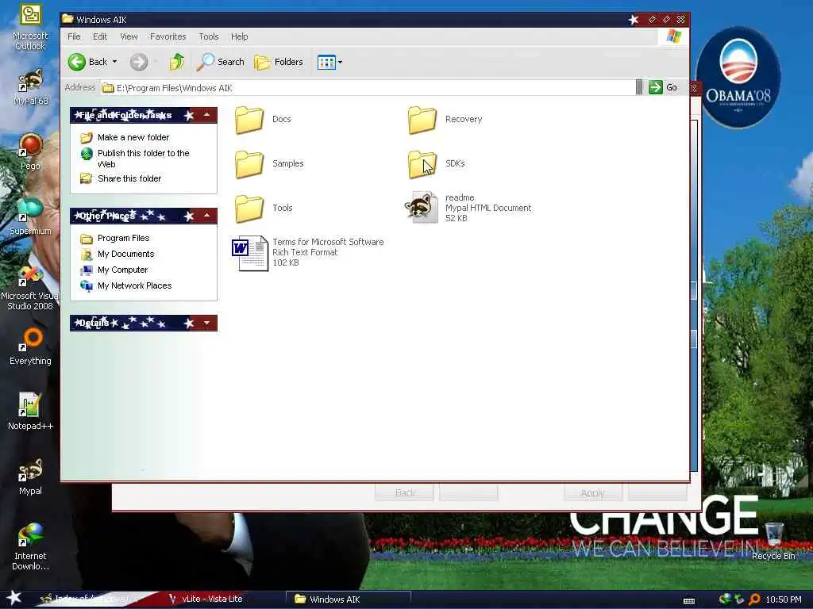Image resolution: width=813 pixels, height=609 pixels.
Task: Go up one folder level
Action: [x=176, y=62]
